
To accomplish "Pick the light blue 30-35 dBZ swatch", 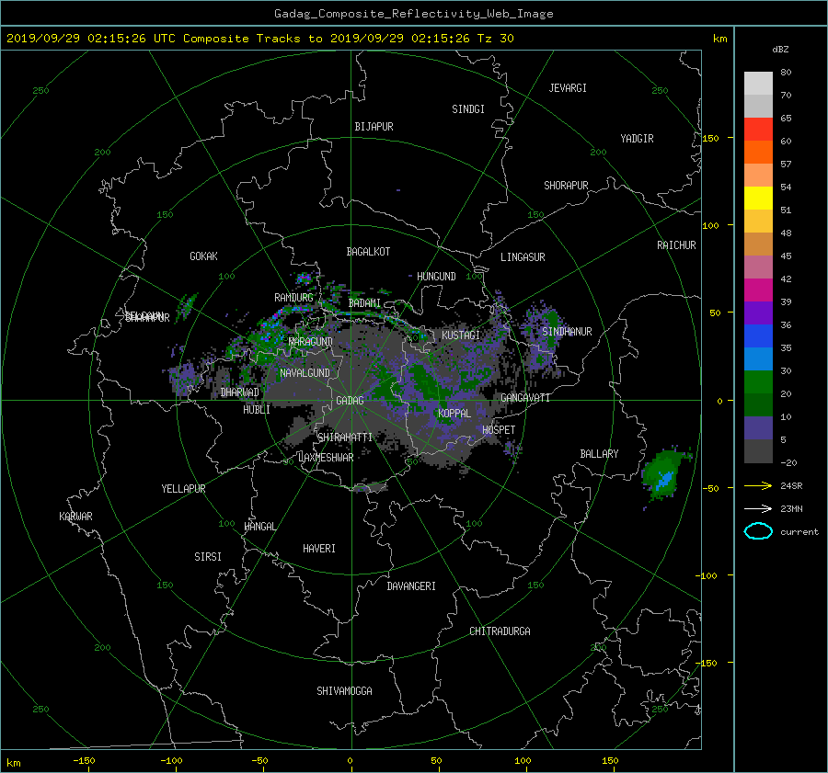I will point(758,359).
